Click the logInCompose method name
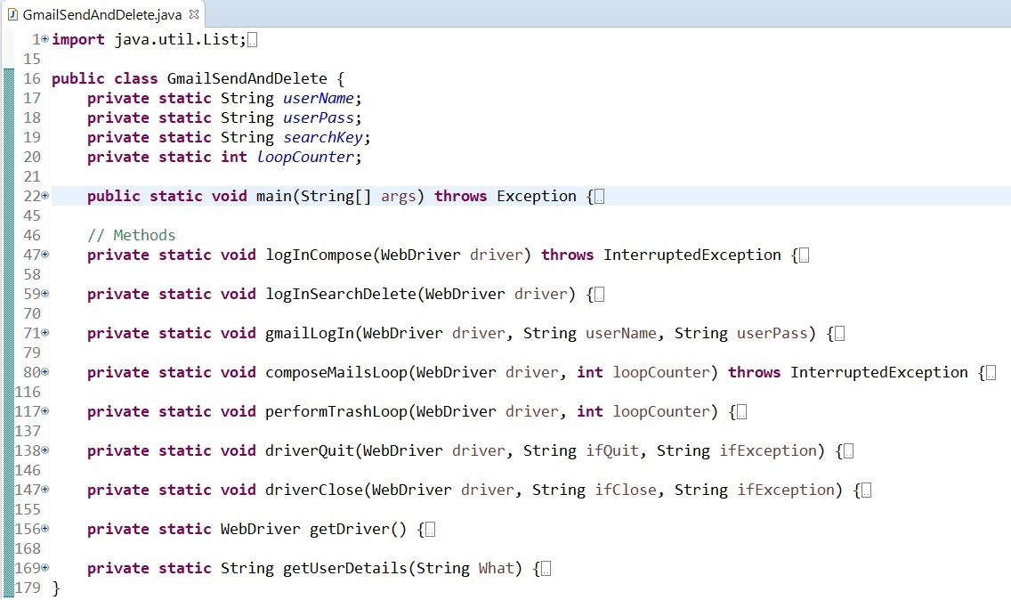 [x=319, y=255]
